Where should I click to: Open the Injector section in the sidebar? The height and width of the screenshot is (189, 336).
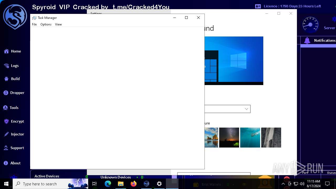[14, 134]
